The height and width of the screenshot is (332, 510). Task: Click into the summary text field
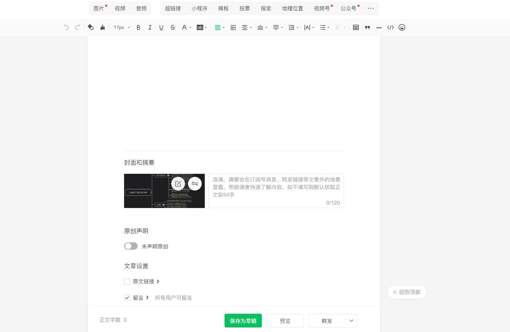(x=276, y=191)
